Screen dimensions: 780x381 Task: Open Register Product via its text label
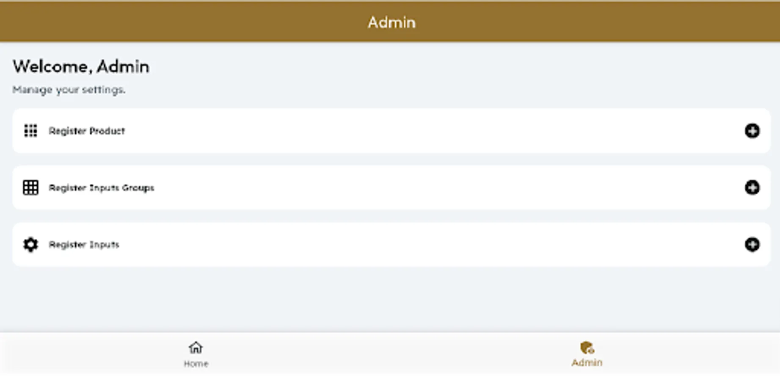click(87, 131)
